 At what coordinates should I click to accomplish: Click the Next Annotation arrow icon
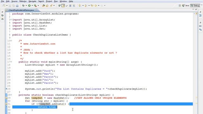80,6
